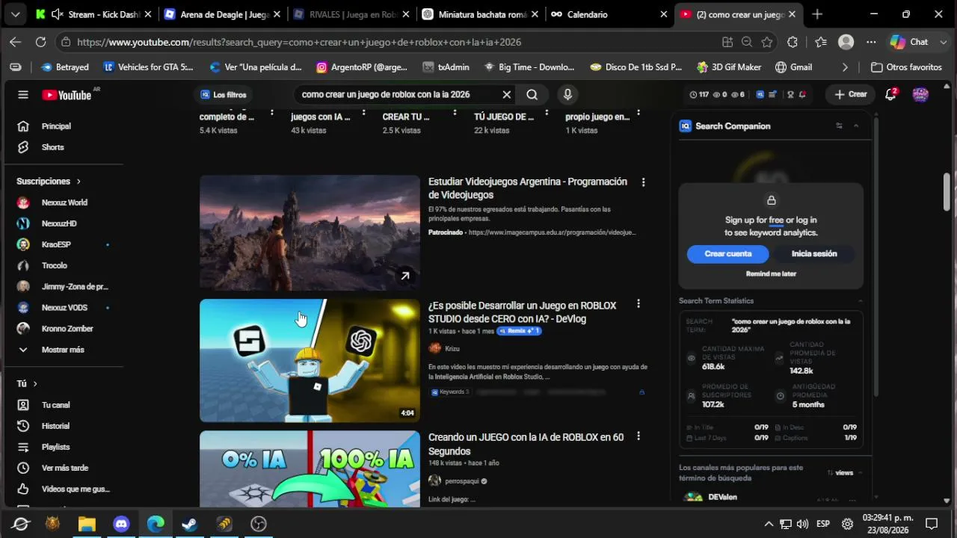957x538 pixels.
Task: Show hidden system tray icons
Action: 768,524
